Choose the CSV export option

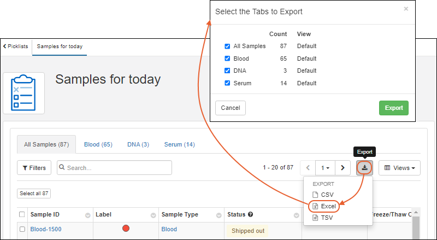(327, 195)
